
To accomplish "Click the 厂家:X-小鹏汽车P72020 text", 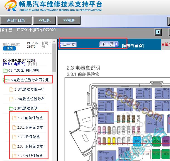I will (36, 30).
